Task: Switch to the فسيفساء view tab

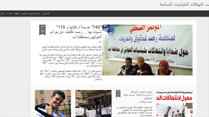Action: point(9,13)
